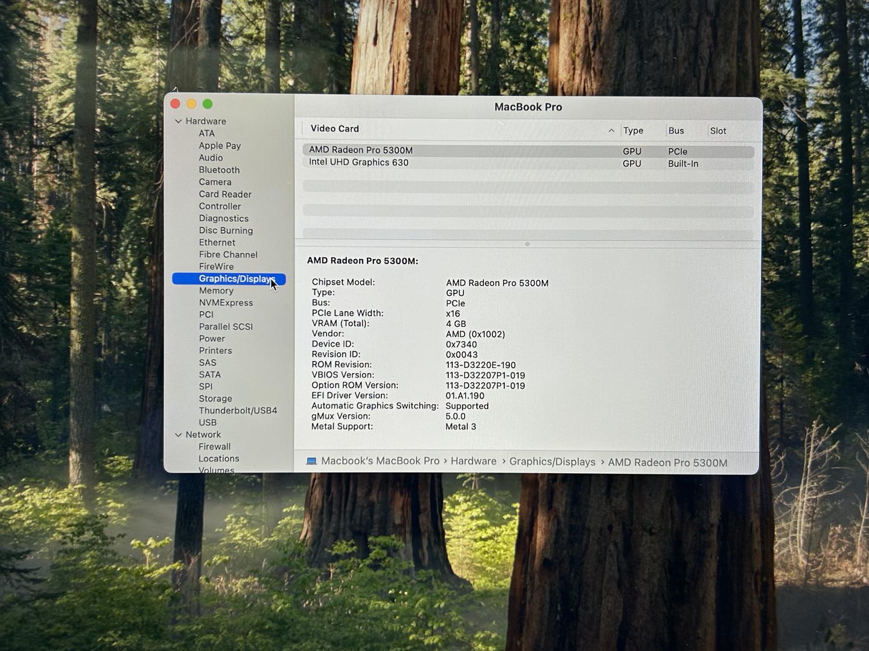The image size is (869, 651).
Task: Select Power in the sidebar
Action: pyautogui.click(x=212, y=339)
